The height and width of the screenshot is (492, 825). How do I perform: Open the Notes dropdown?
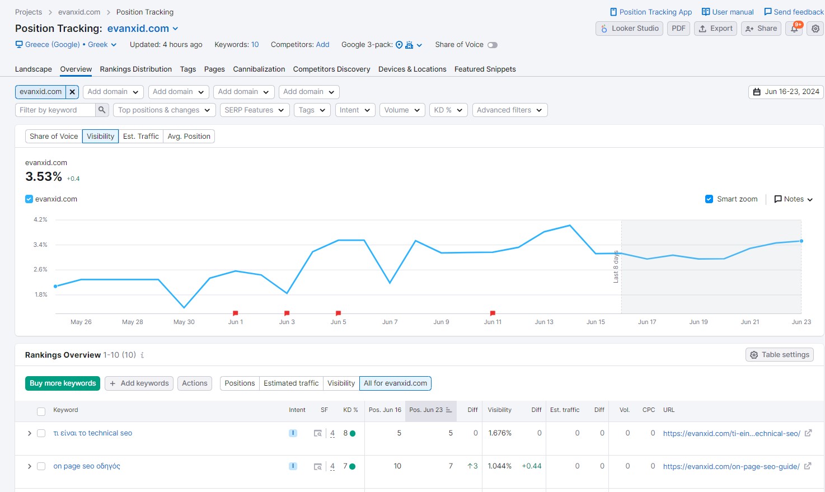point(793,199)
